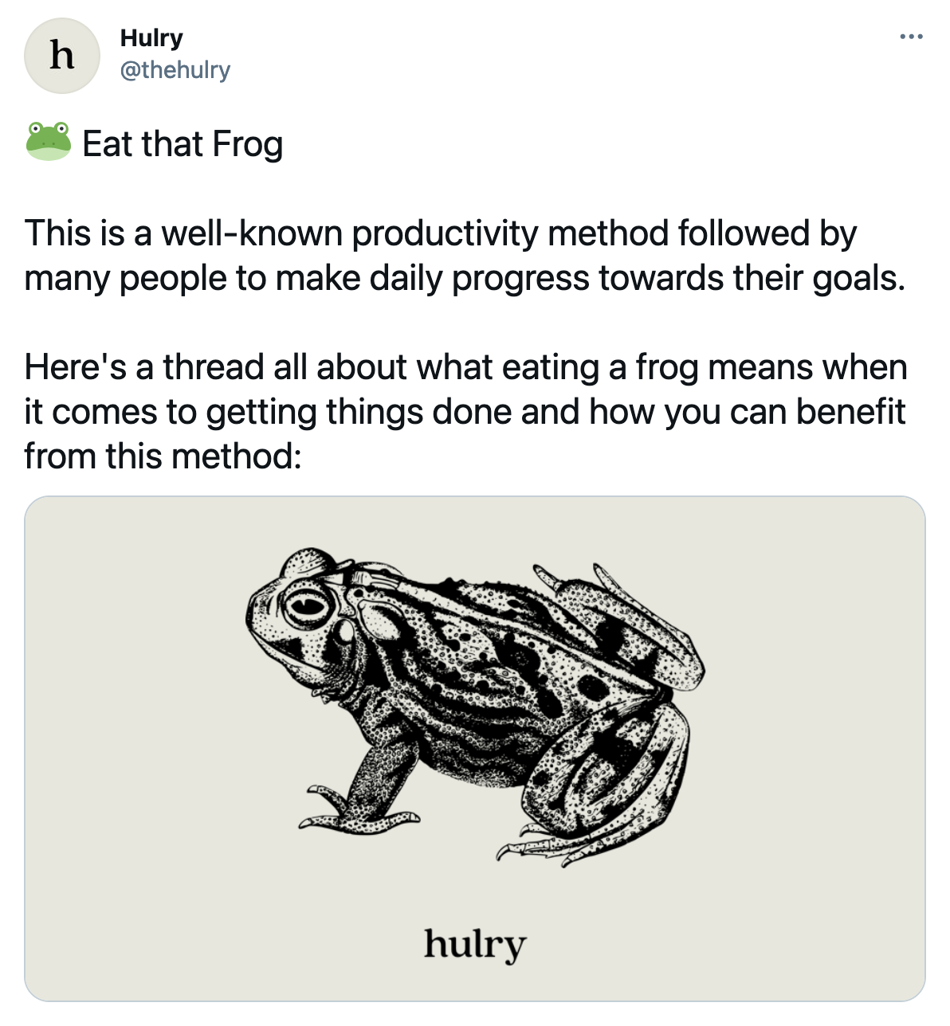This screenshot has height=1026, width=950.
Task: Click the Hulry display name
Action: click(x=151, y=37)
